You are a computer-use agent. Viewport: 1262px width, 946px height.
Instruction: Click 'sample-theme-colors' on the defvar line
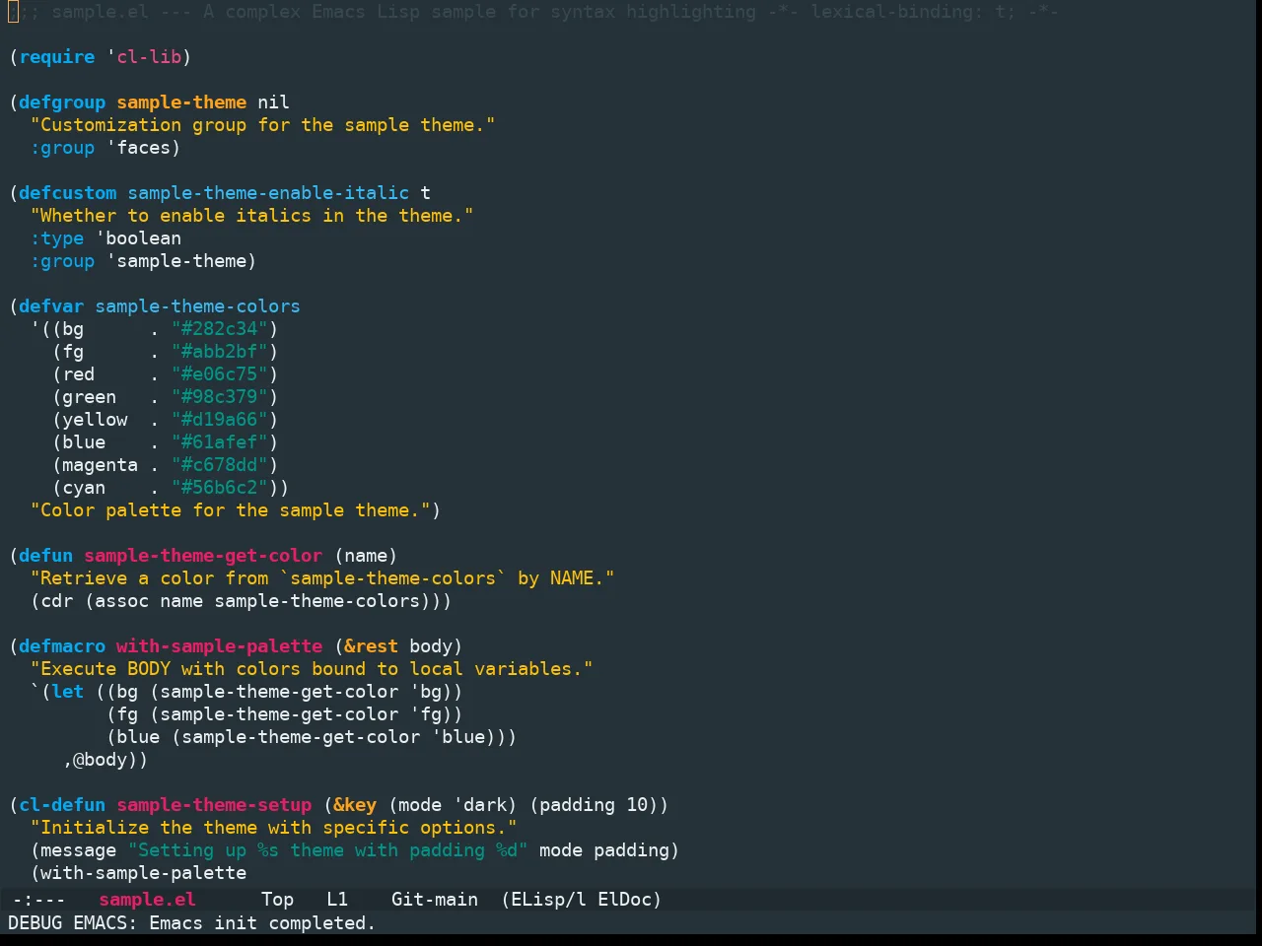pyautogui.click(x=197, y=306)
